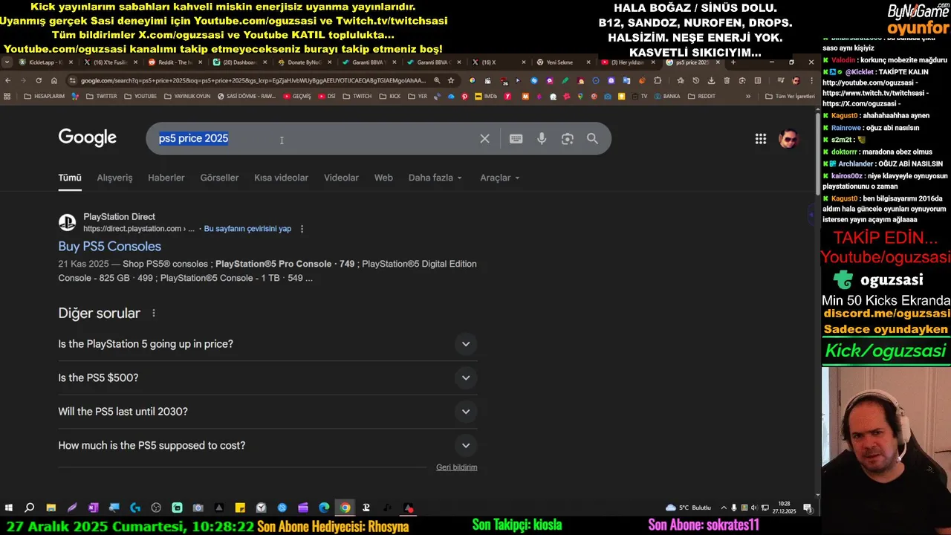Switch to 'Videolar' results tab
This screenshot has height=535, width=951.
(x=341, y=178)
